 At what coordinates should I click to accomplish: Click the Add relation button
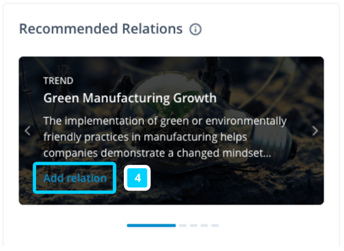coord(75,178)
